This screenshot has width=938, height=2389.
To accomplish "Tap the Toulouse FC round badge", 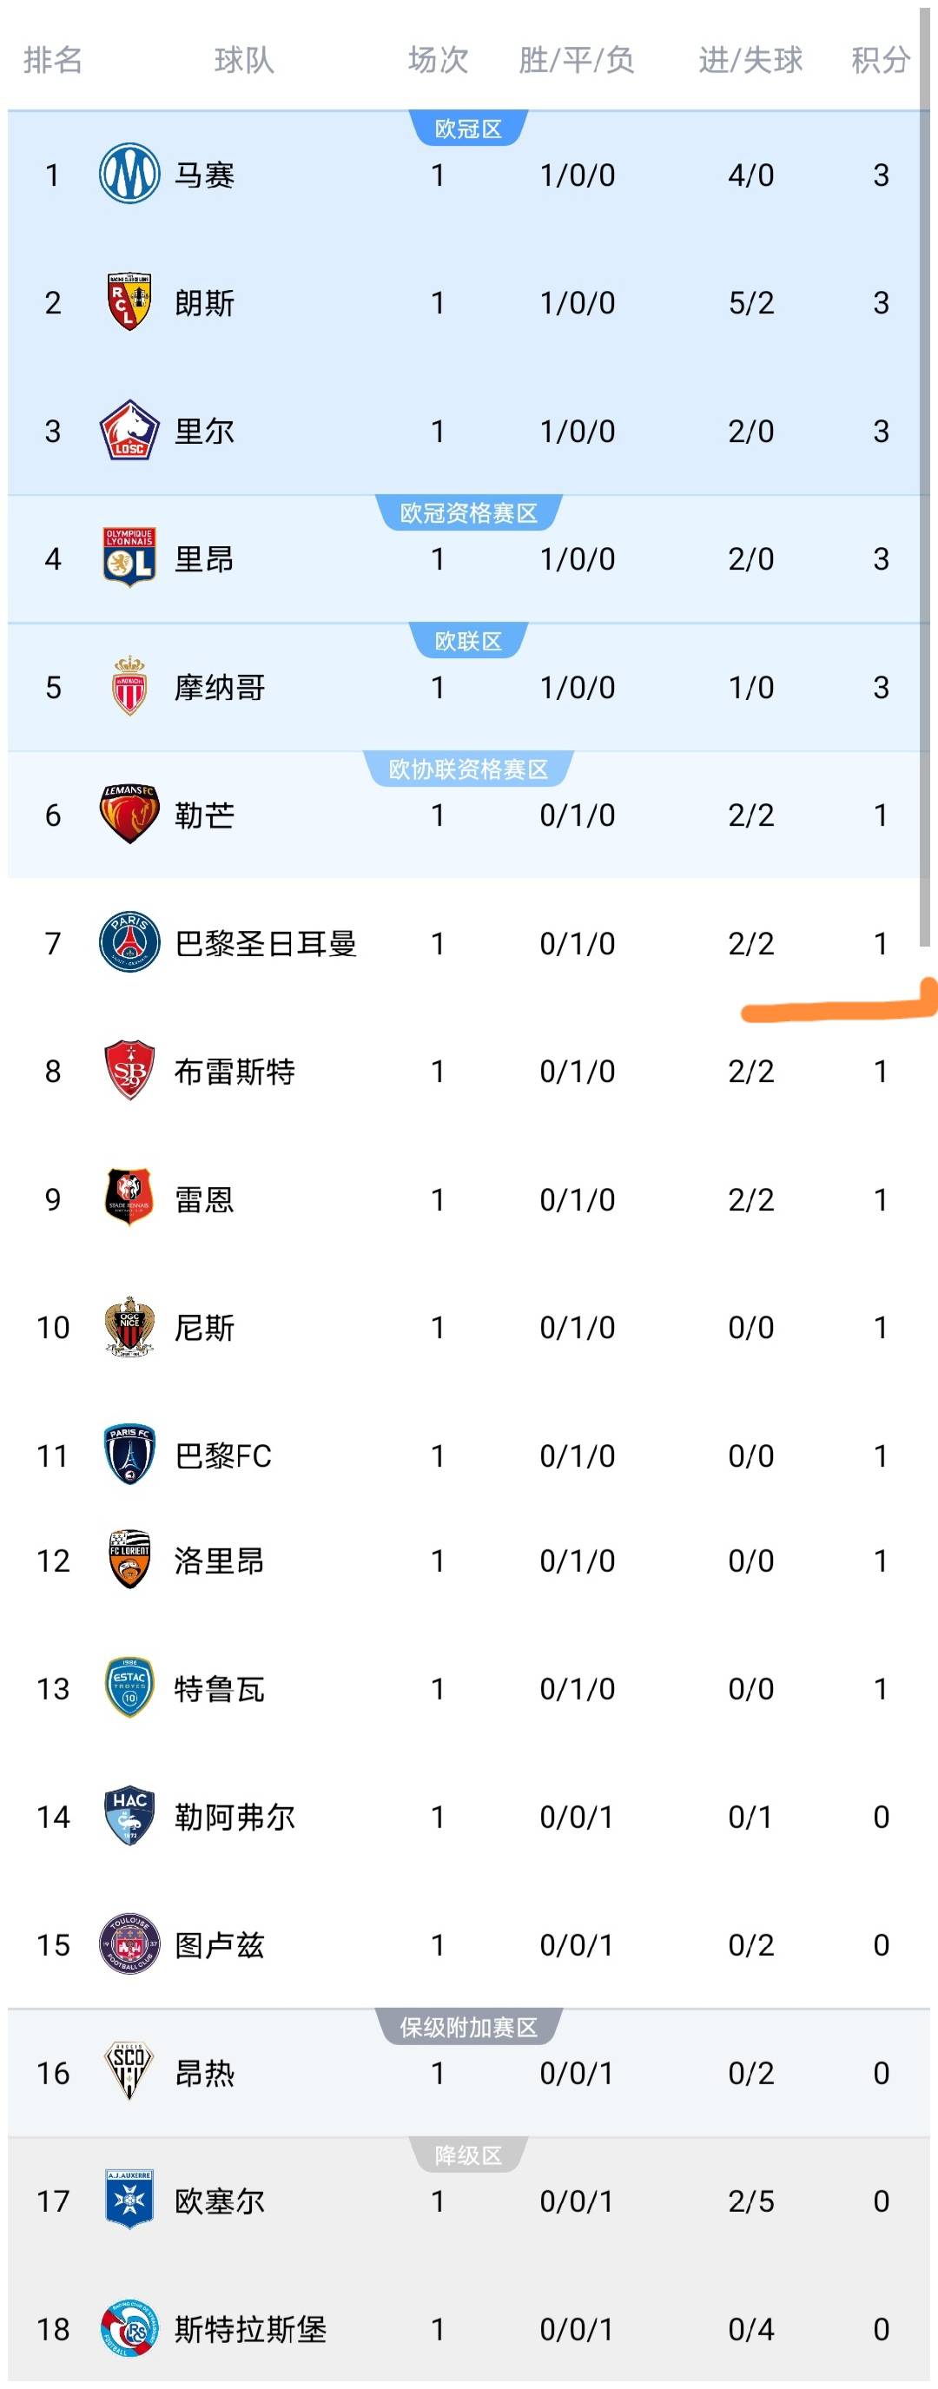I will (x=129, y=1944).
